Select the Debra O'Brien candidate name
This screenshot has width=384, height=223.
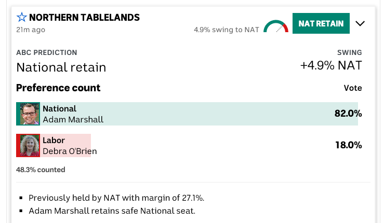70,151
